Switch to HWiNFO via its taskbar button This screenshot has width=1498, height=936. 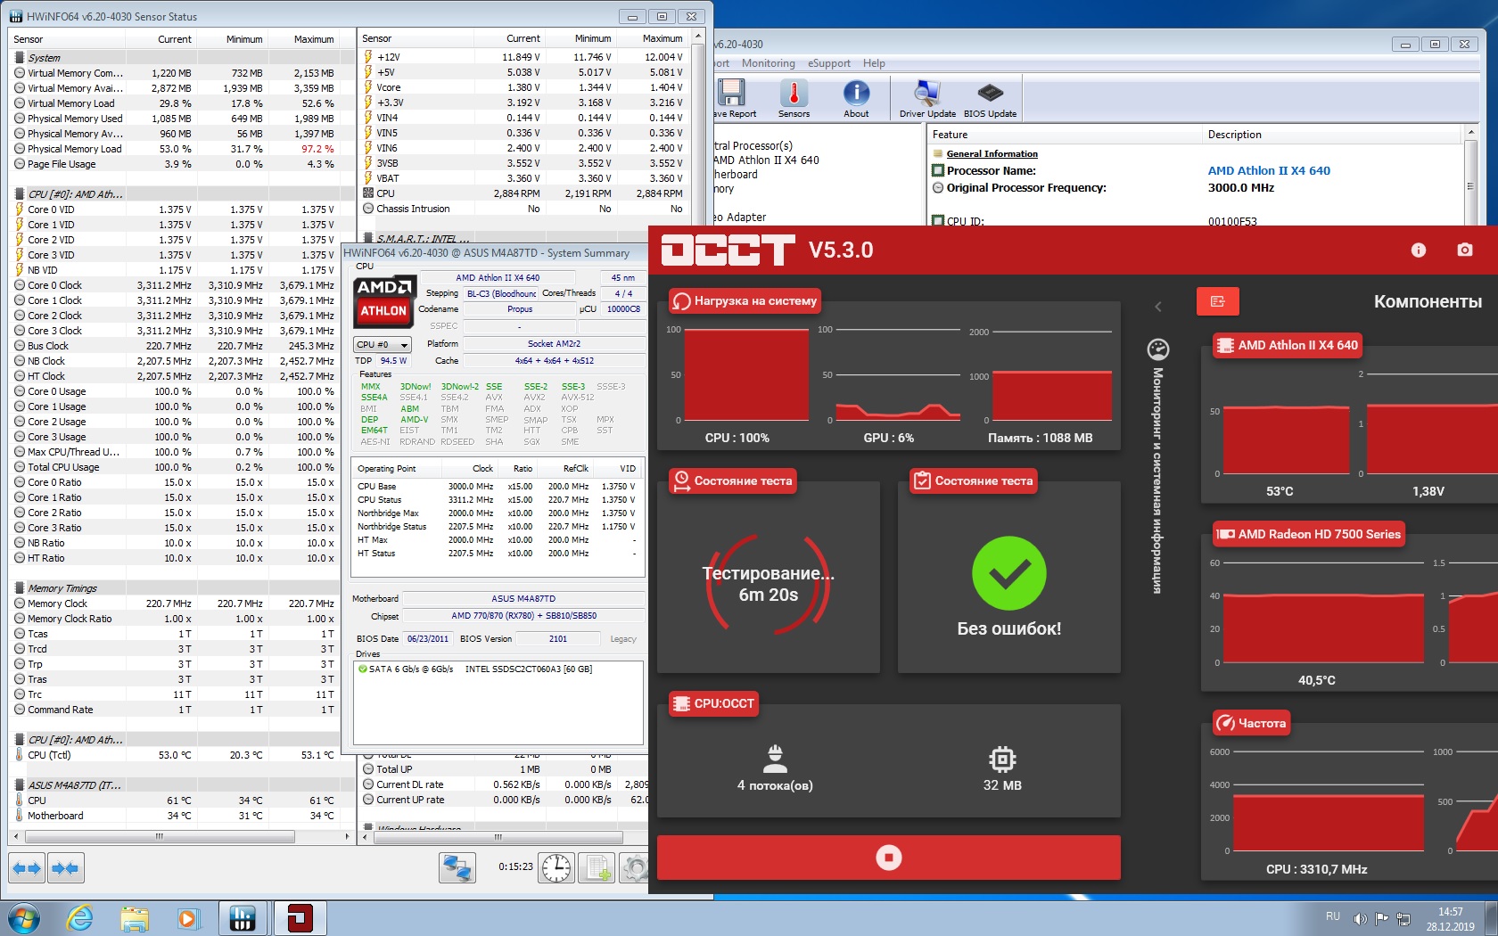point(242,918)
